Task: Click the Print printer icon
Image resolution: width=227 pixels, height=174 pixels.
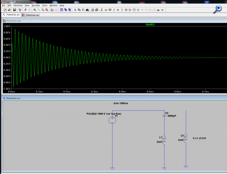Action: [96, 10]
